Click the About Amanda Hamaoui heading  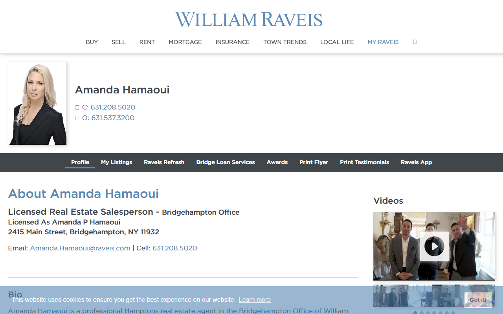tap(83, 194)
